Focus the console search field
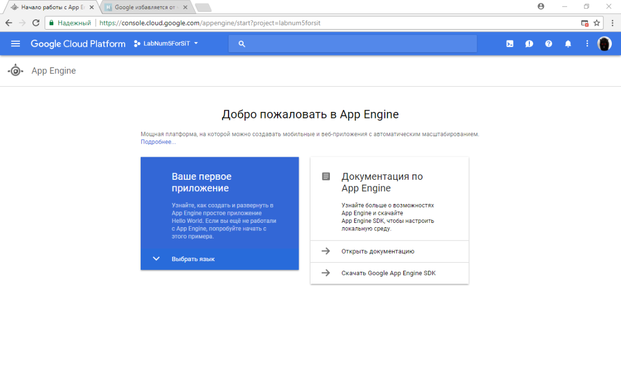 [353, 44]
